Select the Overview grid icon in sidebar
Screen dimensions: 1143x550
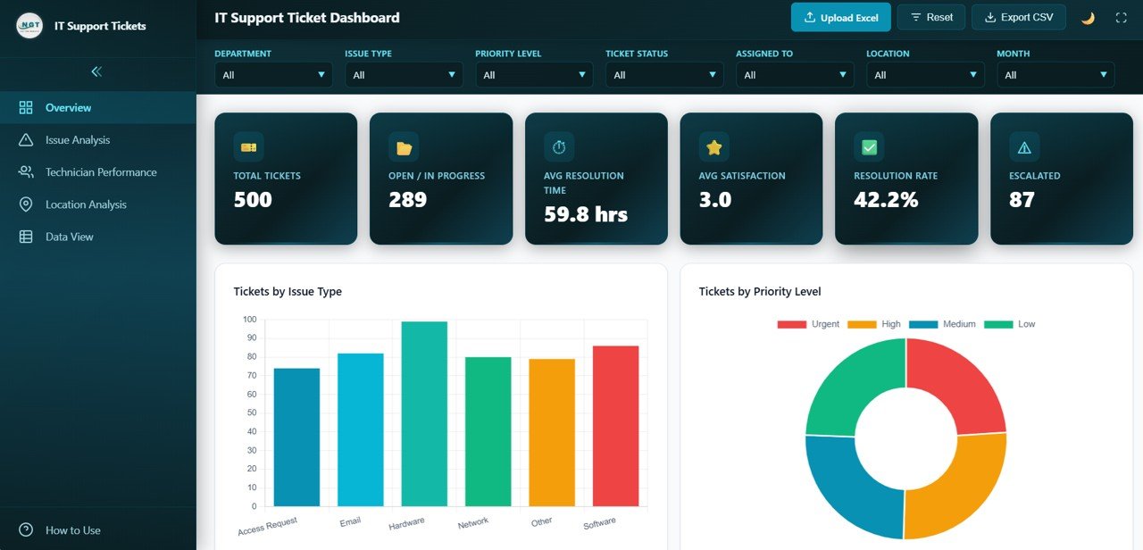(26, 106)
